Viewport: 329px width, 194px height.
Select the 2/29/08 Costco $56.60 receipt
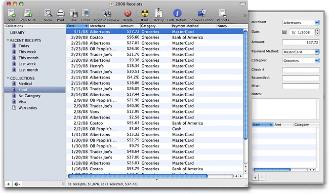click(x=155, y=37)
